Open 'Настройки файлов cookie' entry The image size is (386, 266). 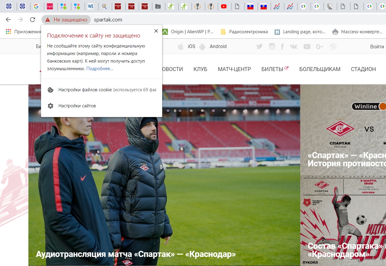point(103,90)
